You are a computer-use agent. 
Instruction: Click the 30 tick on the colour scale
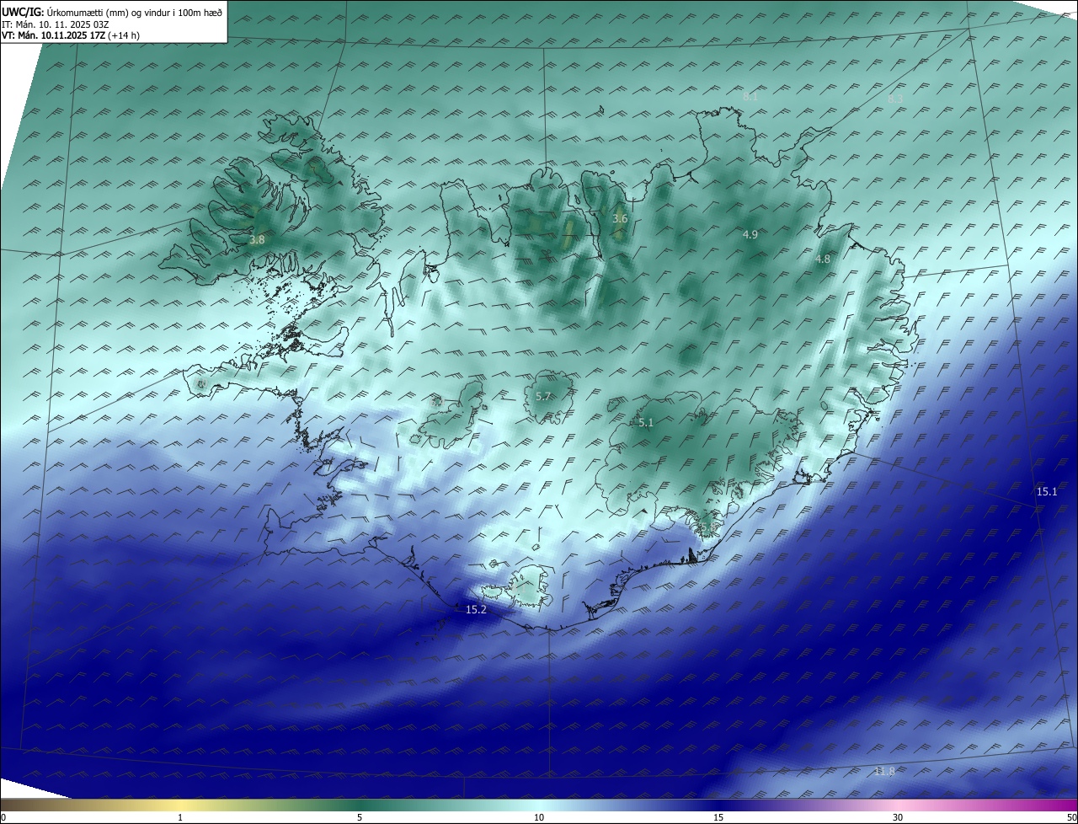pyautogui.click(x=898, y=817)
